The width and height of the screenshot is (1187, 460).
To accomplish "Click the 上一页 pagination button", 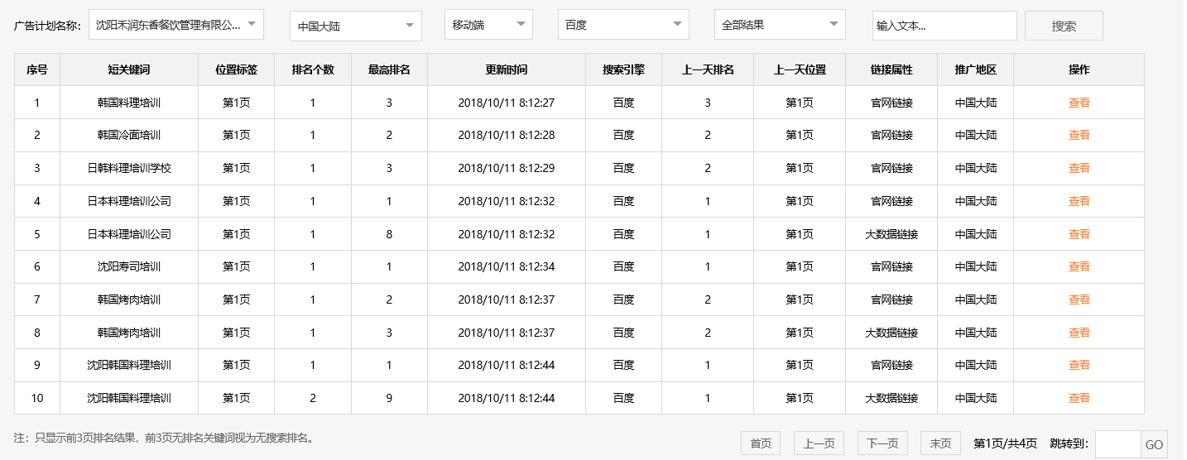I will pyautogui.click(x=819, y=443).
